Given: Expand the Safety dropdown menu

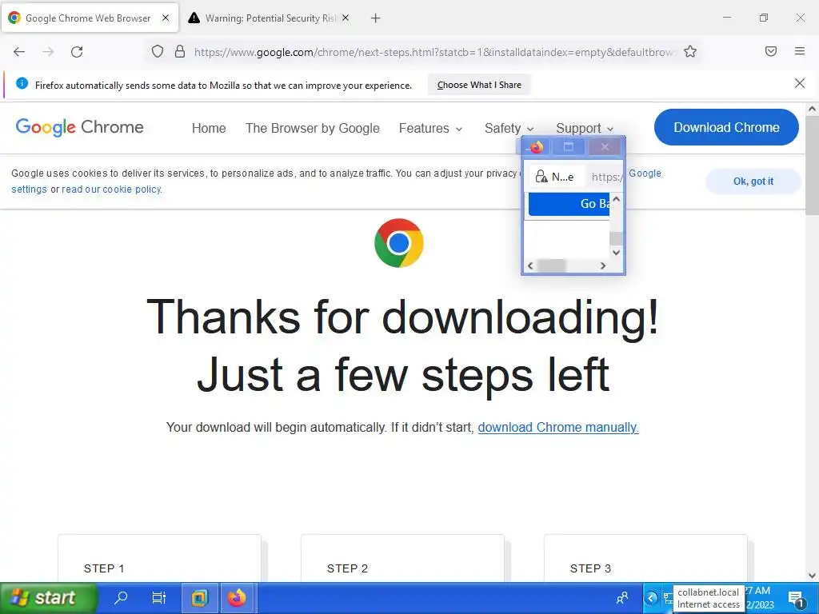Looking at the screenshot, I should click(x=509, y=128).
